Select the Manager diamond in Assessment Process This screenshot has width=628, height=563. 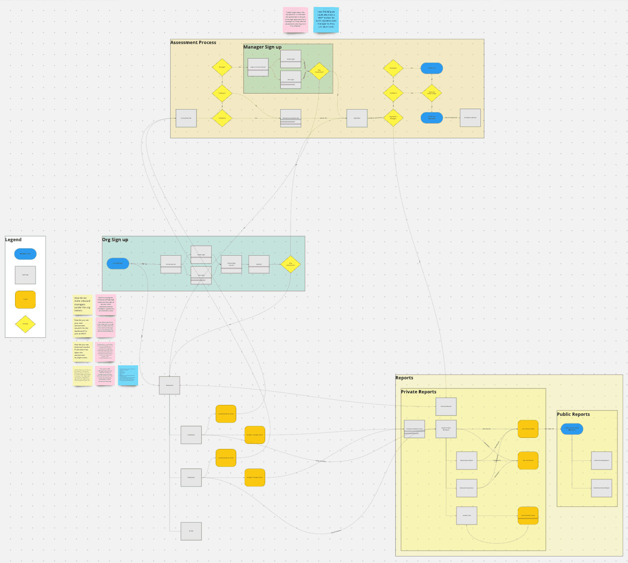pyautogui.click(x=222, y=67)
